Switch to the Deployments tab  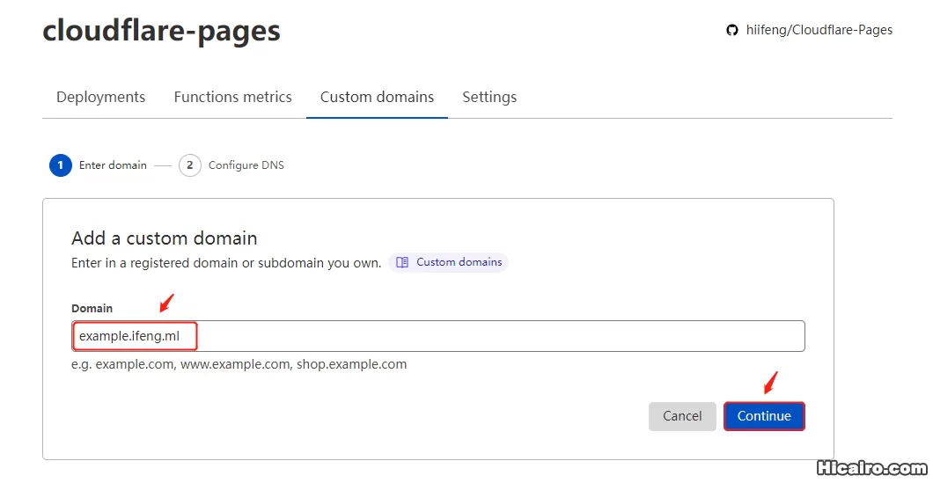[100, 97]
